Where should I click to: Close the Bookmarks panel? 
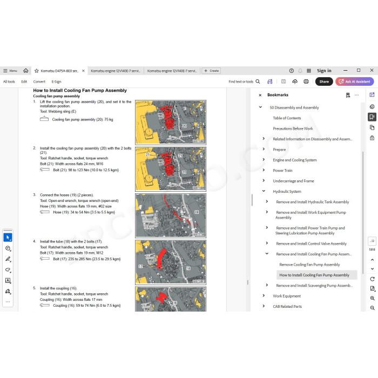point(260,95)
